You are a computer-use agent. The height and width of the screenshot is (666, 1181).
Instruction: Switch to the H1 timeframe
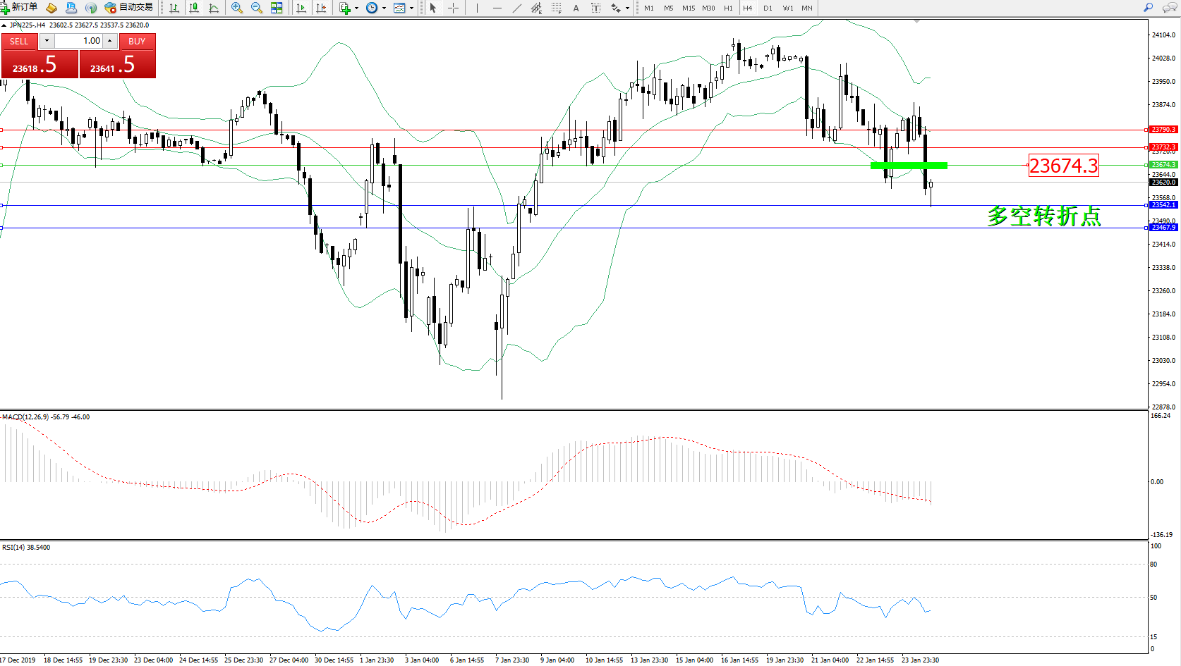click(x=728, y=8)
